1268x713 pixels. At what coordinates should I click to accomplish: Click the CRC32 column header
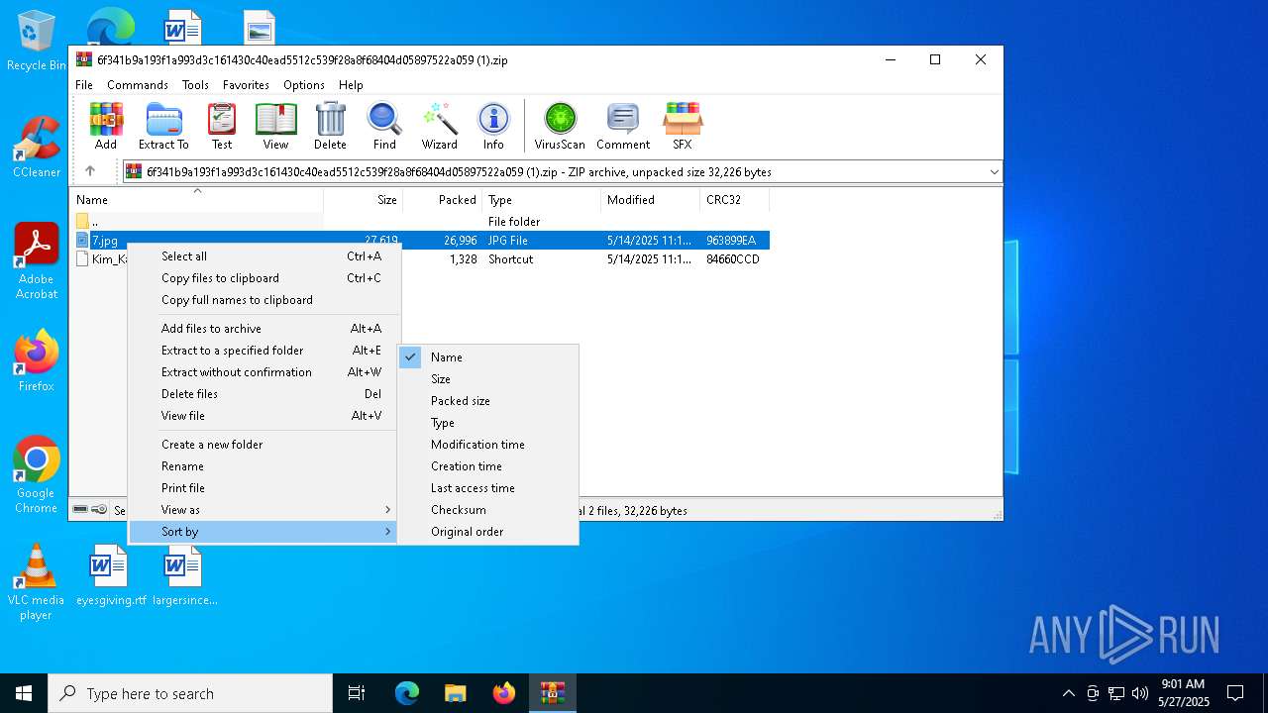(x=734, y=200)
